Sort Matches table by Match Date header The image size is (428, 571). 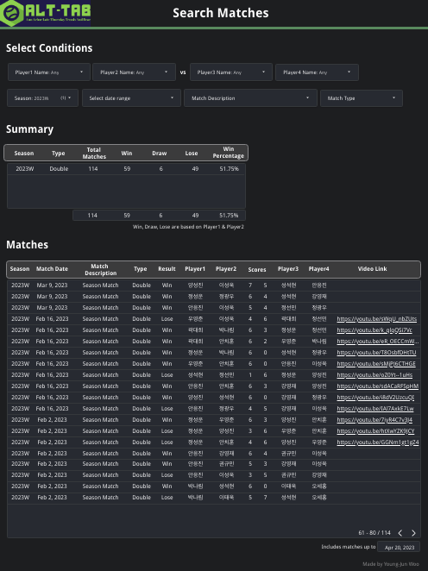coord(52,269)
